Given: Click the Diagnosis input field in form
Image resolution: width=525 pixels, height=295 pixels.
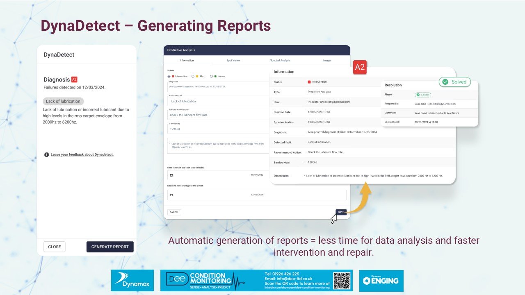Looking at the screenshot, I should click(x=218, y=86).
